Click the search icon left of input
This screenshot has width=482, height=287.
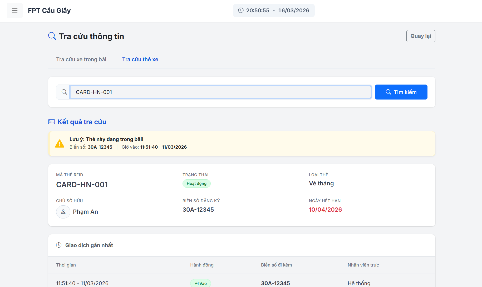coord(64,92)
